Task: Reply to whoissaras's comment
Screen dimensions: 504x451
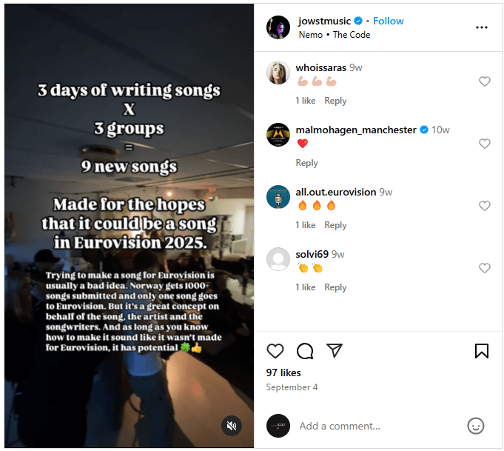Action: [x=335, y=101]
